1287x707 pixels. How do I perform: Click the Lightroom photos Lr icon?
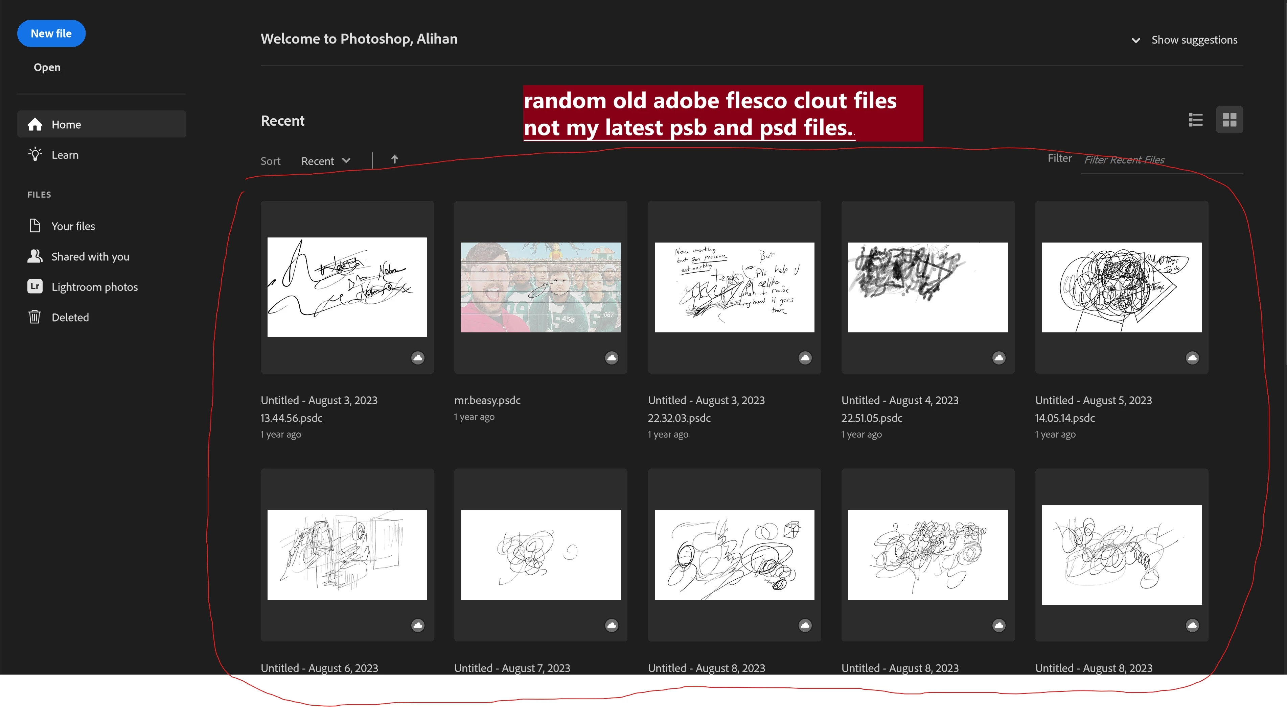click(35, 286)
